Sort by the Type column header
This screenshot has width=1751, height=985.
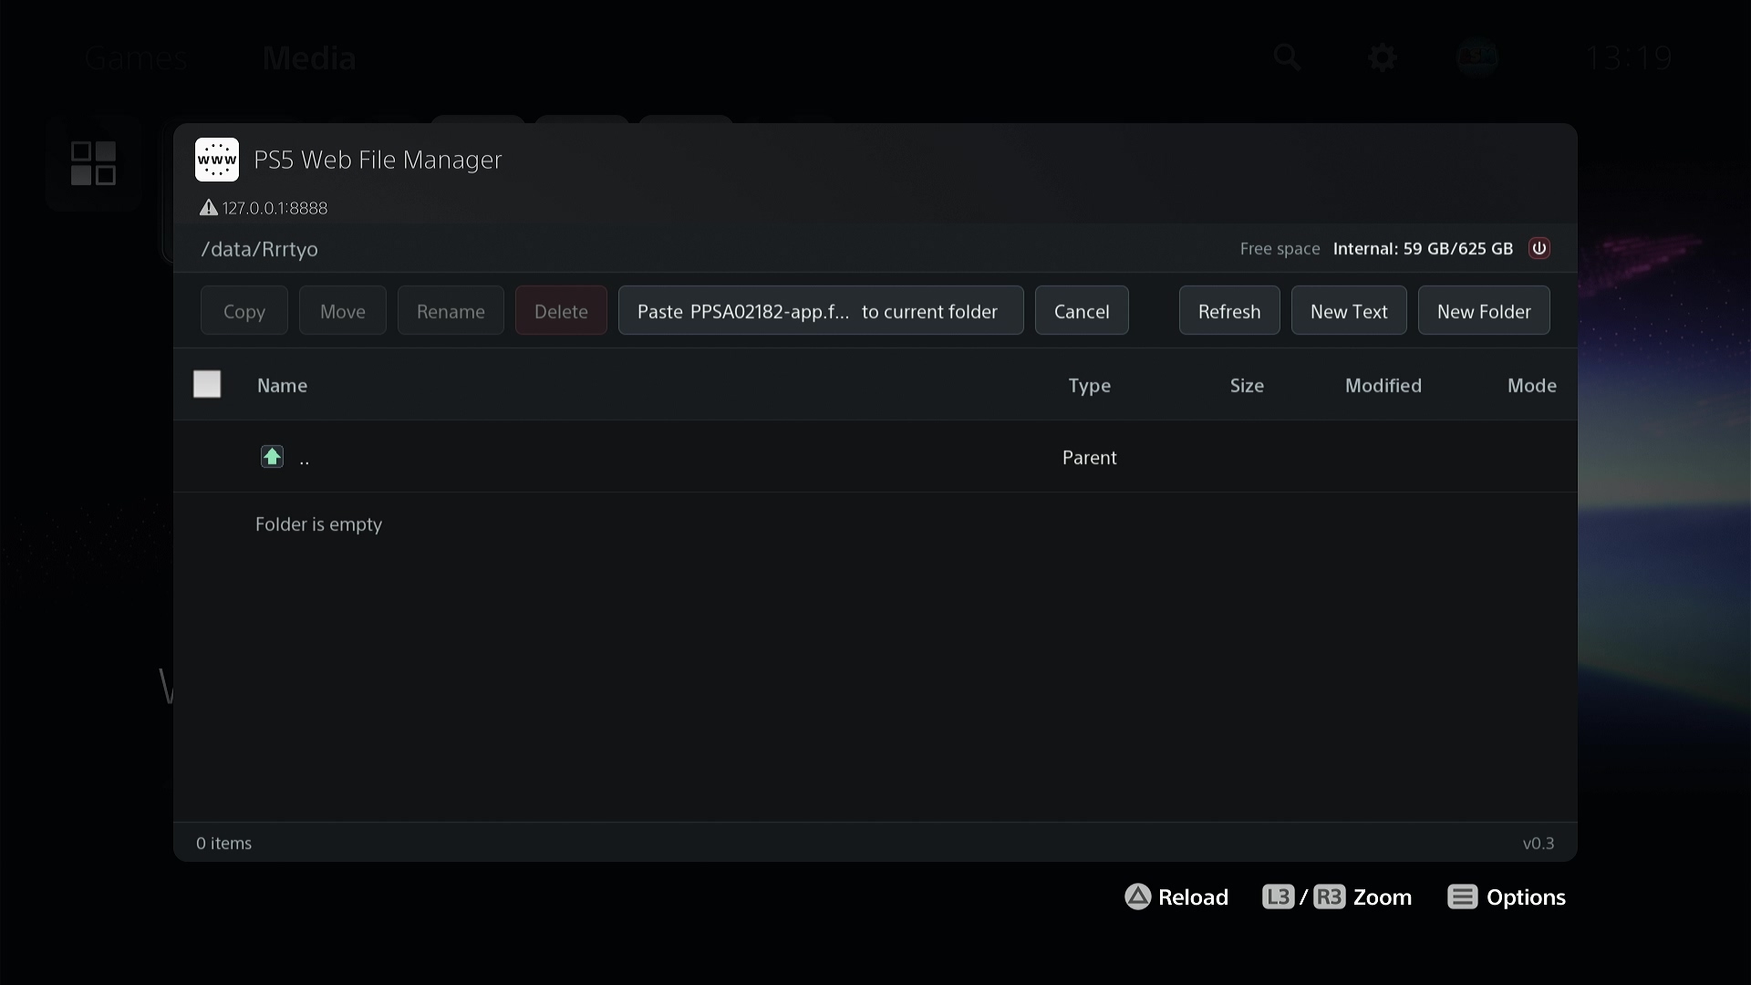tap(1090, 385)
